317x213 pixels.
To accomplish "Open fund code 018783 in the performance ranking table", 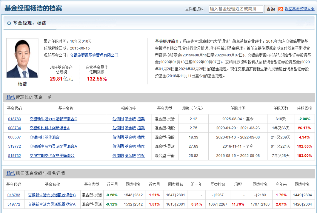I will coord(14,195).
